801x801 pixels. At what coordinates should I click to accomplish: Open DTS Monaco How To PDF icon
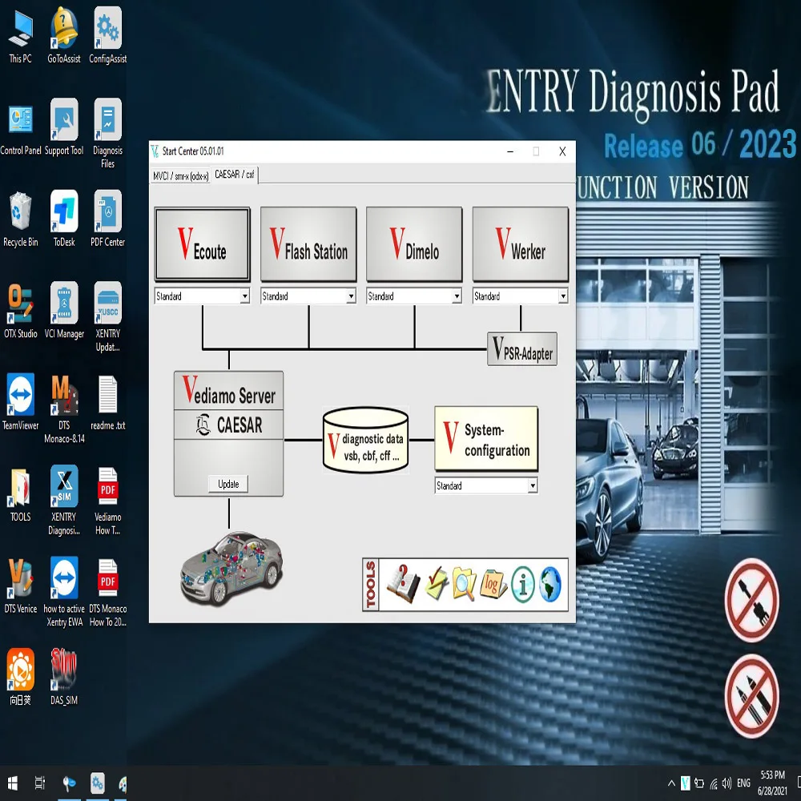(x=108, y=592)
